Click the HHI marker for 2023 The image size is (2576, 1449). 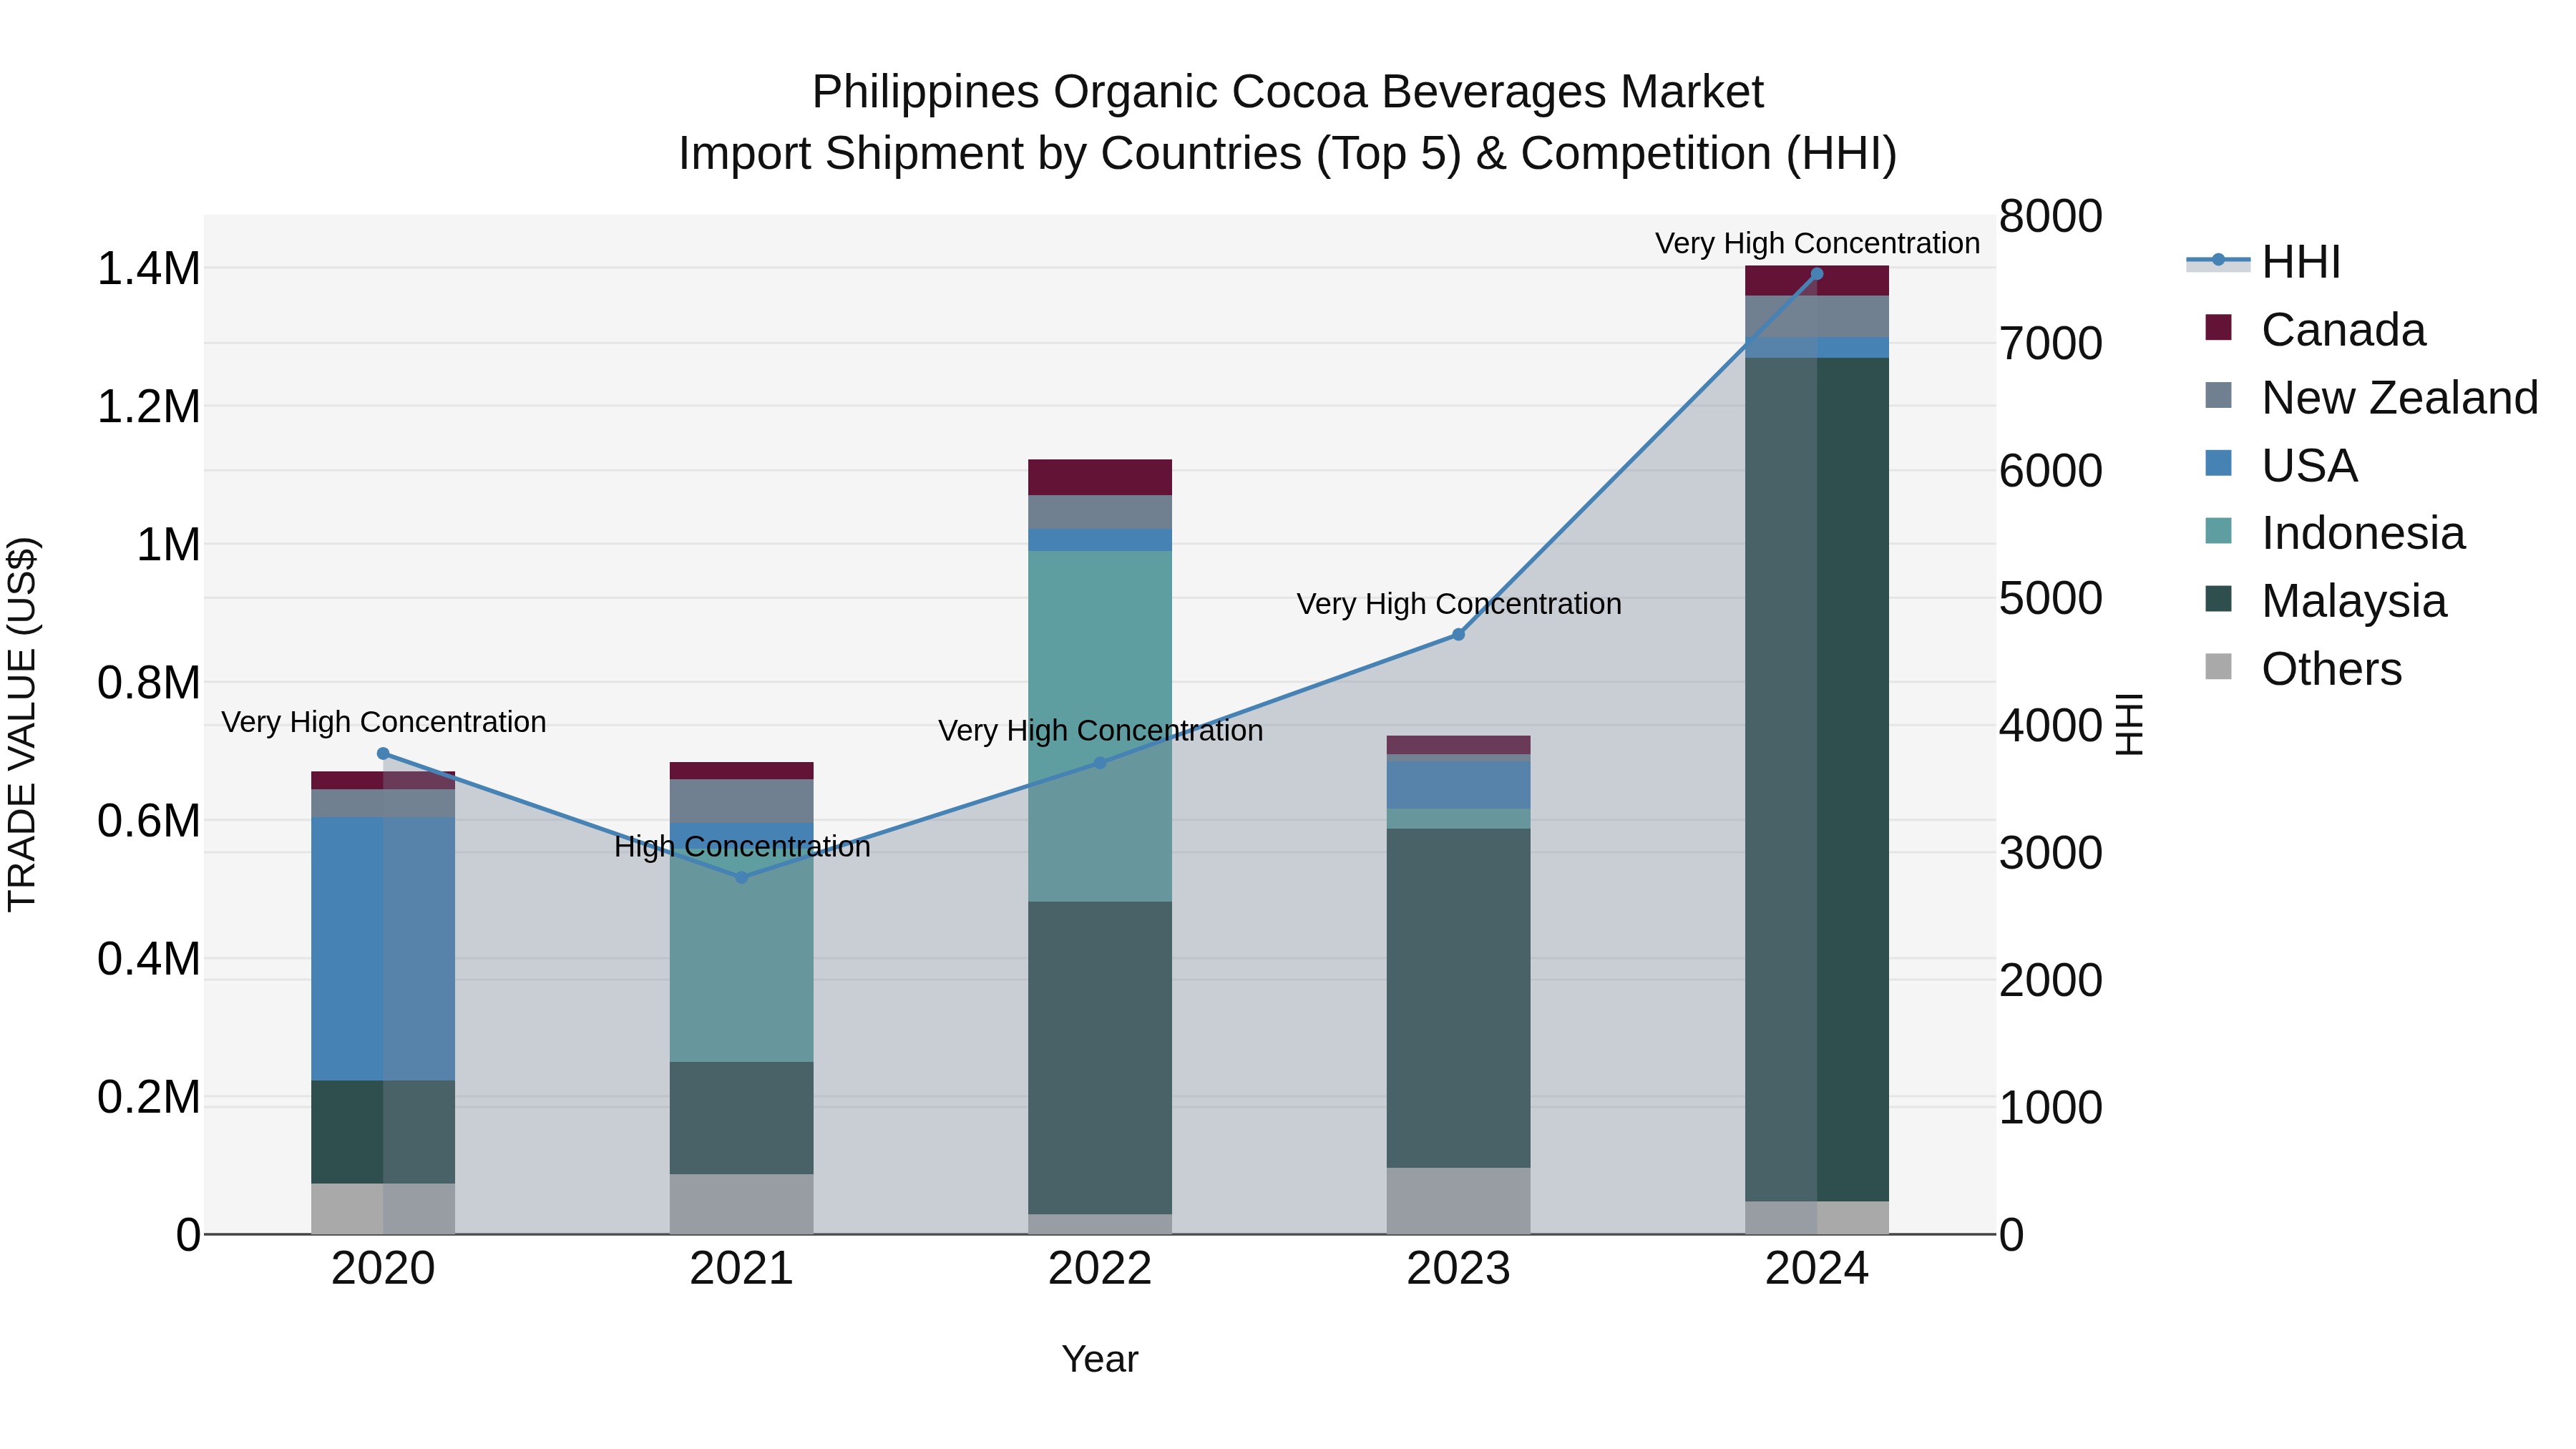1458,635
